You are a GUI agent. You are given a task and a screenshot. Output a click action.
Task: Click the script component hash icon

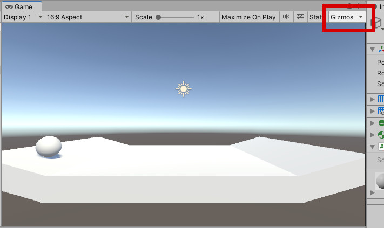381,147
